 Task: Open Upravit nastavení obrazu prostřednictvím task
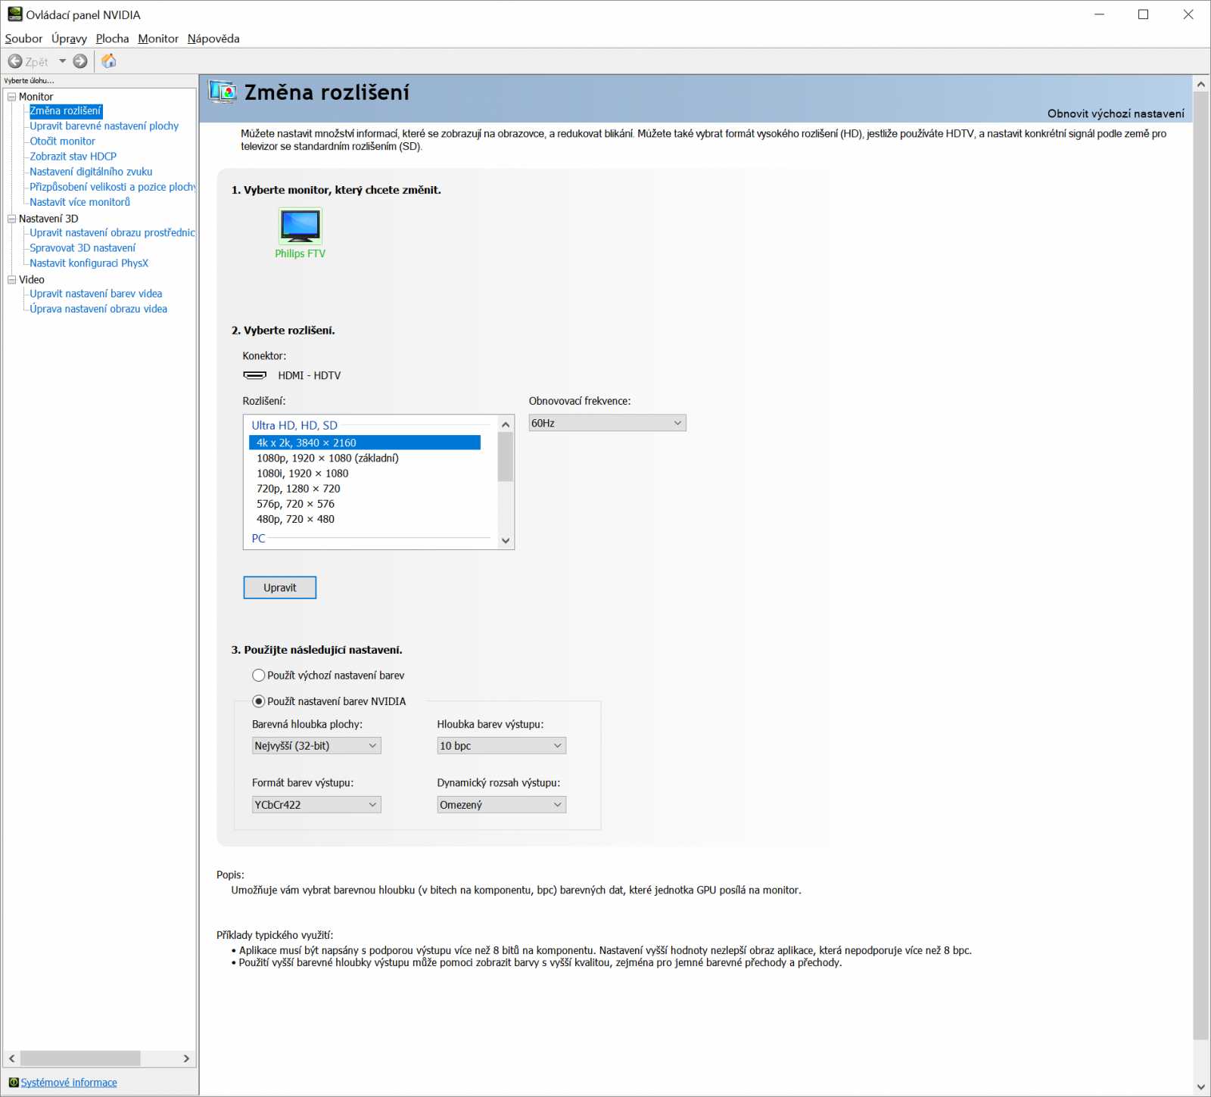coord(112,233)
